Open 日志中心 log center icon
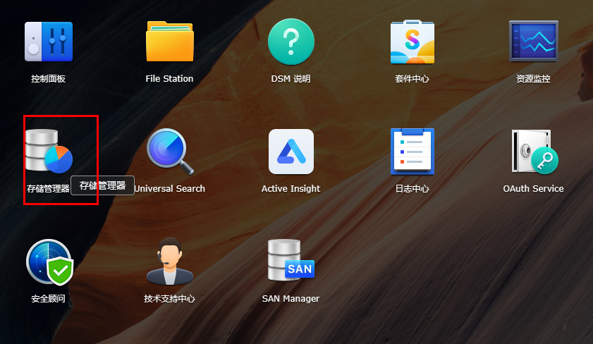 tap(412, 152)
